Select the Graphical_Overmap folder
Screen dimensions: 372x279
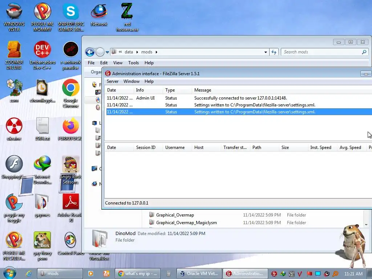point(175,215)
